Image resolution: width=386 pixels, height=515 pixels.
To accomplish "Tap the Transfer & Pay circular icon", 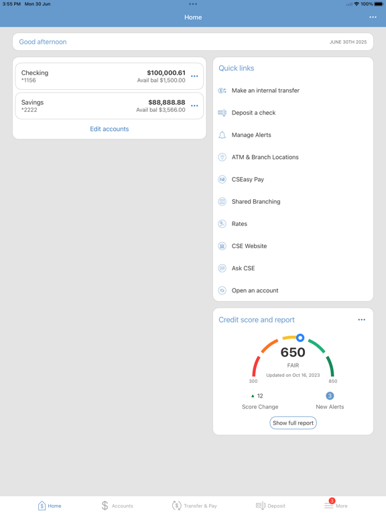I will click(177, 506).
